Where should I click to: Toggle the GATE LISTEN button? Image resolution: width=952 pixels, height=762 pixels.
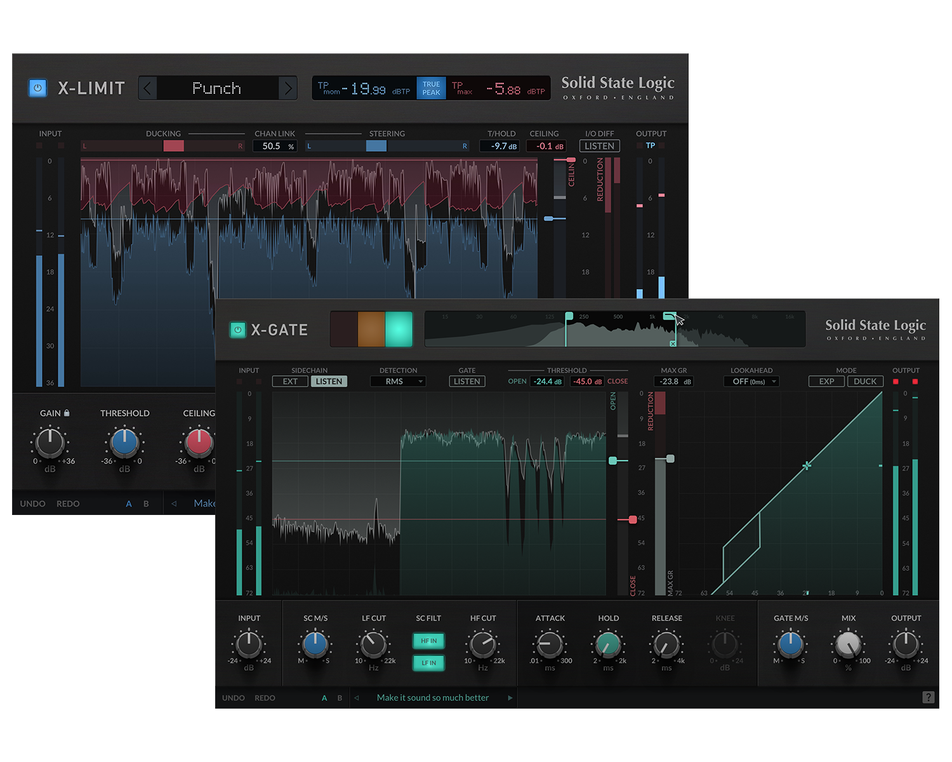(x=467, y=381)
